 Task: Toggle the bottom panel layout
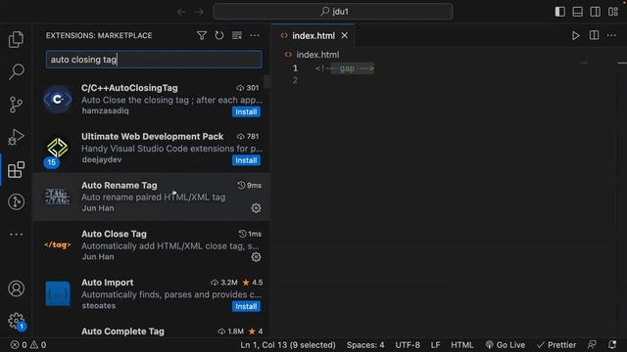[x=577, y=12]
